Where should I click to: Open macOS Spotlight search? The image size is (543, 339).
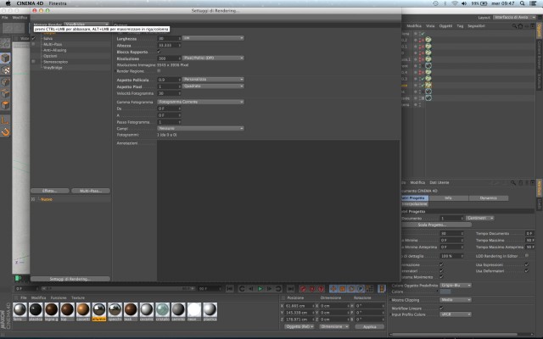pos(522,3)
